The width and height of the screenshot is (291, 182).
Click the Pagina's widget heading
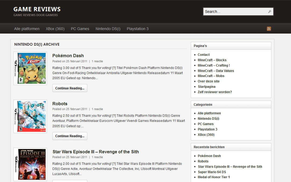(200, 46)
